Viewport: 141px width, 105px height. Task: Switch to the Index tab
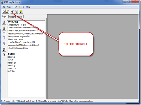tap(20, 17)
